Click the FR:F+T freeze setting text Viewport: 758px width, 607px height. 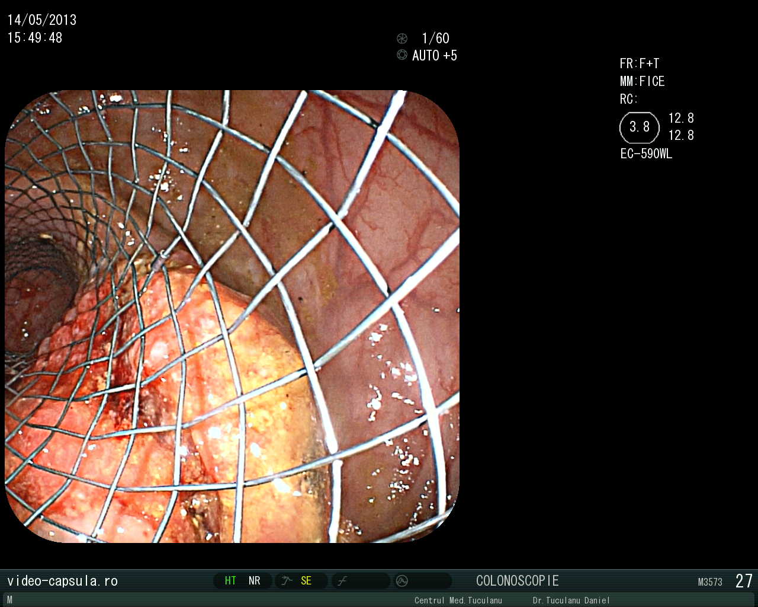(640, 63)
